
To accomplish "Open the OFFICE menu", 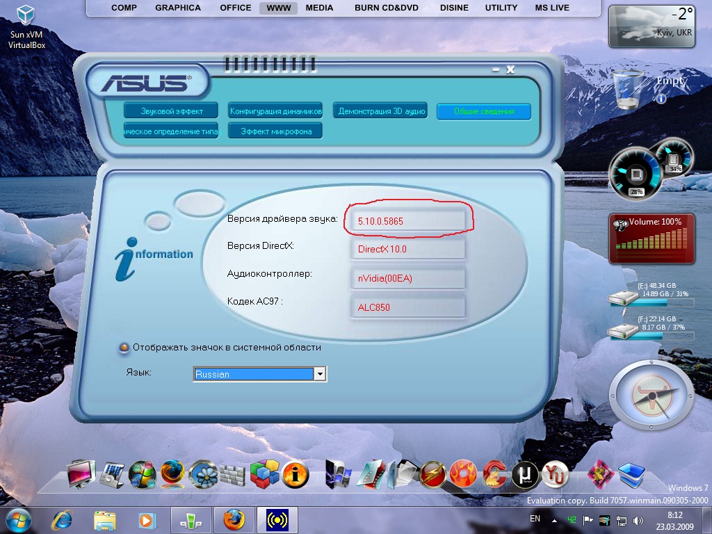I will point(236,8).
